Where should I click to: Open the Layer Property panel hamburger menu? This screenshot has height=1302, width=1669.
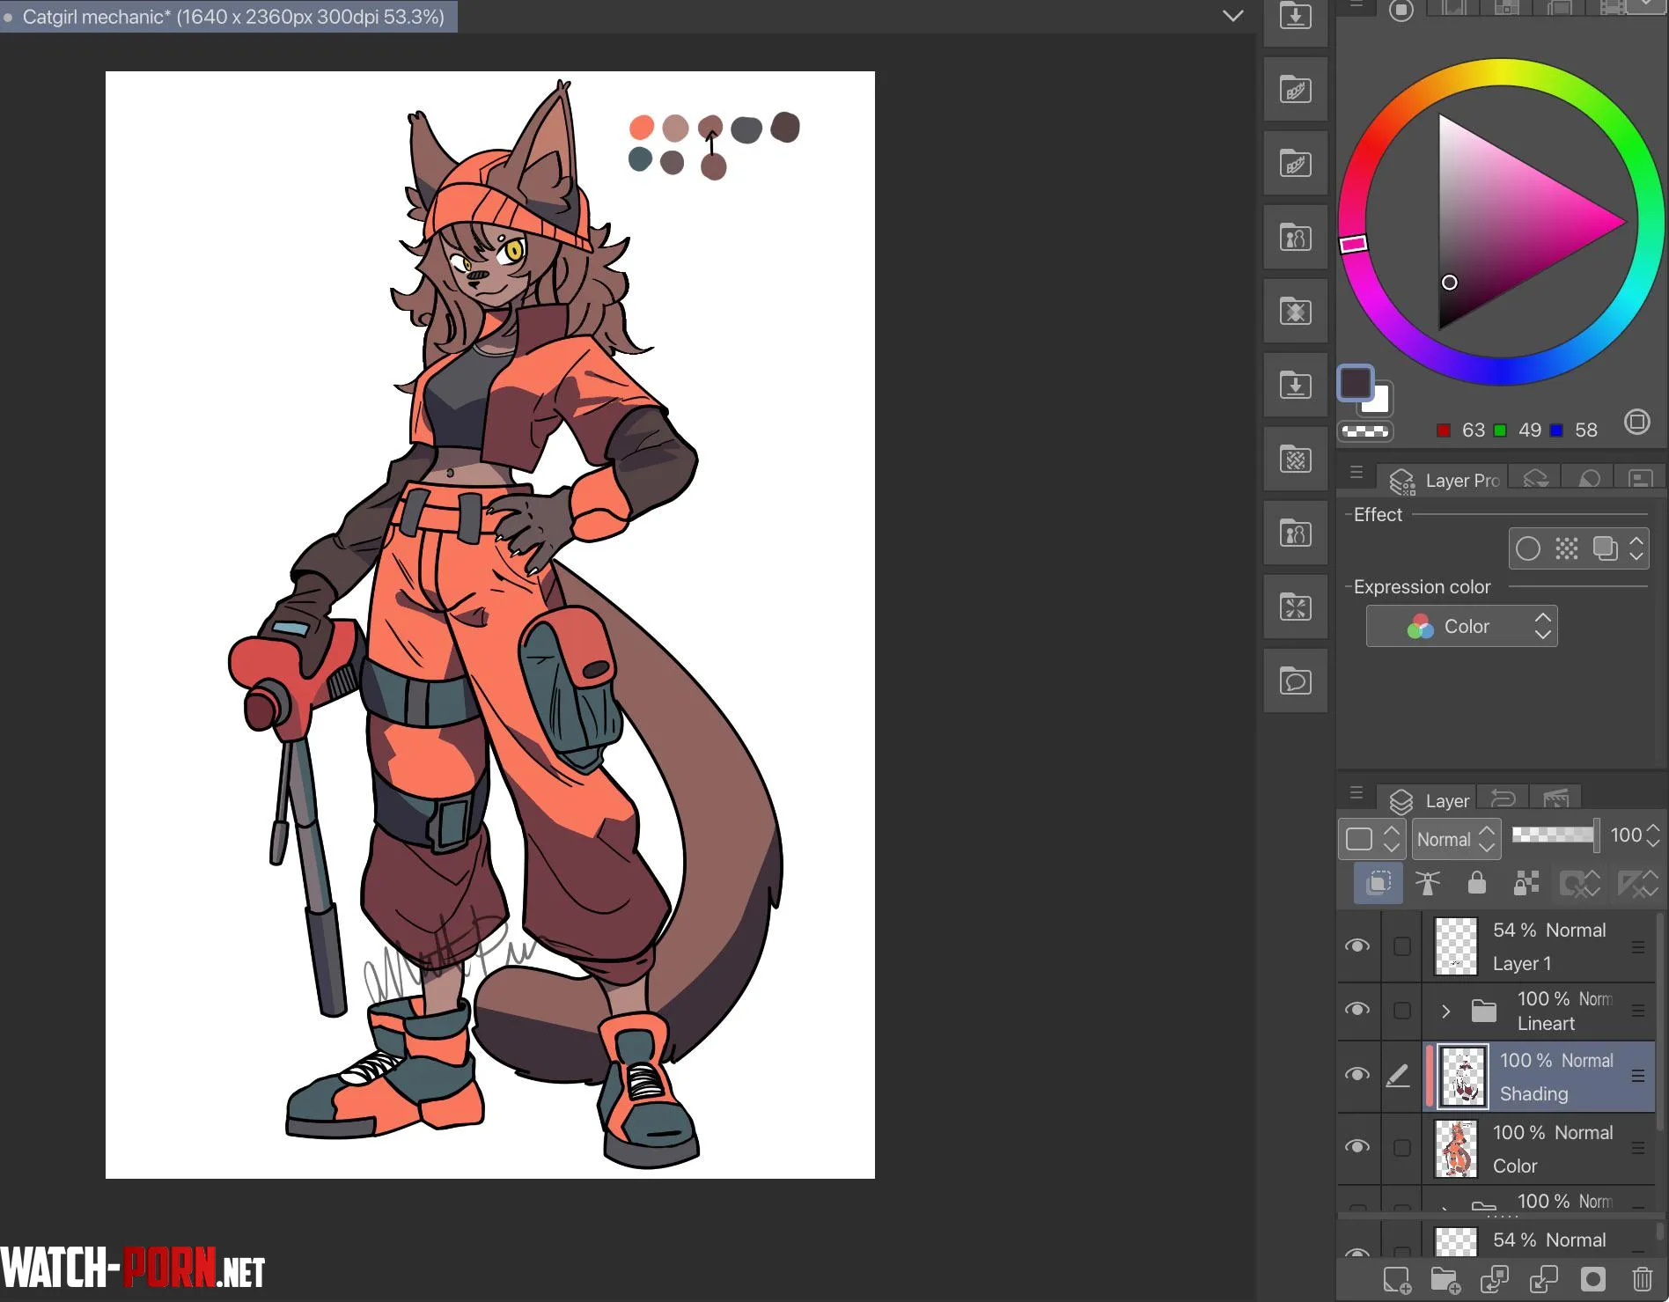[1357, 473]
